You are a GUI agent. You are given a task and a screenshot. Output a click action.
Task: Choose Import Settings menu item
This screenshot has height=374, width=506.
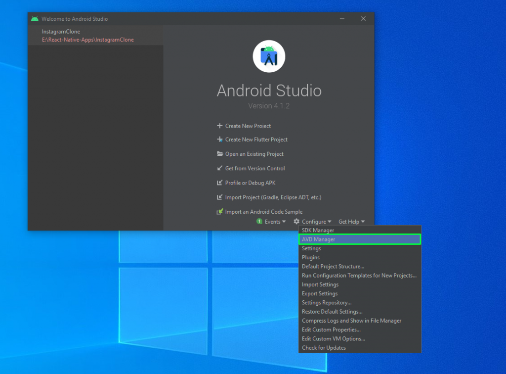[x=360, y=284]
